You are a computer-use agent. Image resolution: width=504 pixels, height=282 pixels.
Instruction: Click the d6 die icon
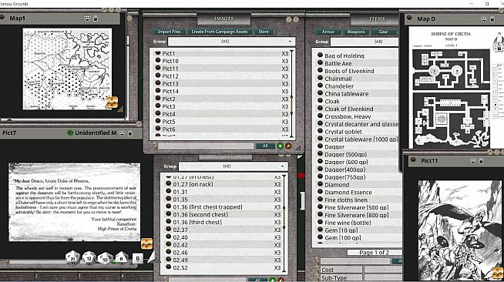pyautogui.click(x=138, y=258)
